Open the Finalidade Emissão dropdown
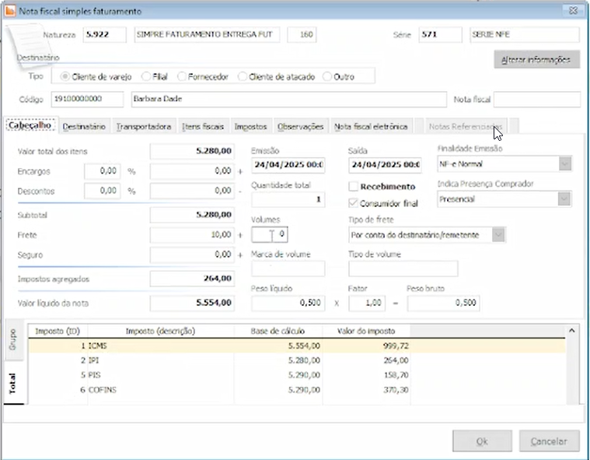The height and width of the screenshot is (460, 590). (565, 163)
